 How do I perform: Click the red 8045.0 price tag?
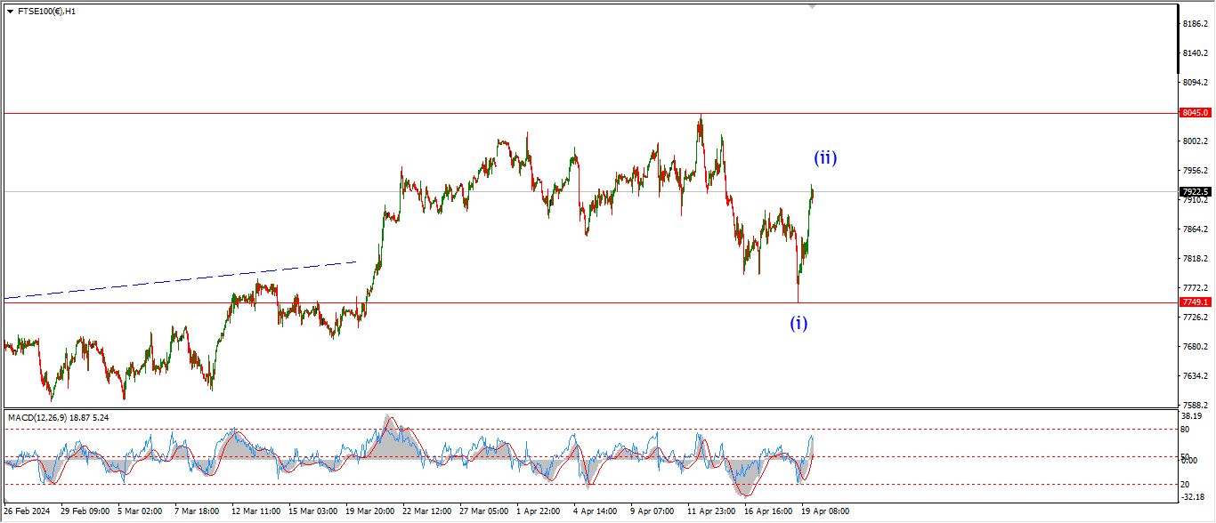[x=1194, y=113]
